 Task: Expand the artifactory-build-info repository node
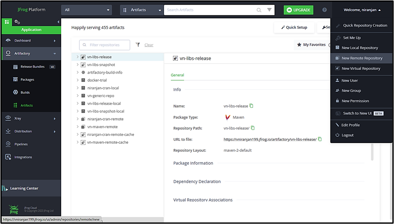pyautogui.click(x=78, y=72)
